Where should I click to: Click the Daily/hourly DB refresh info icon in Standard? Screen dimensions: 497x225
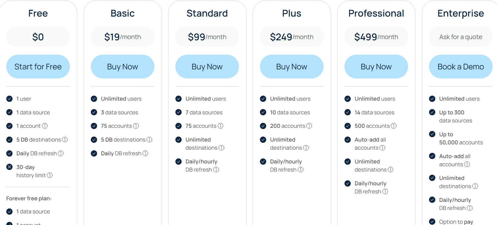216,170
